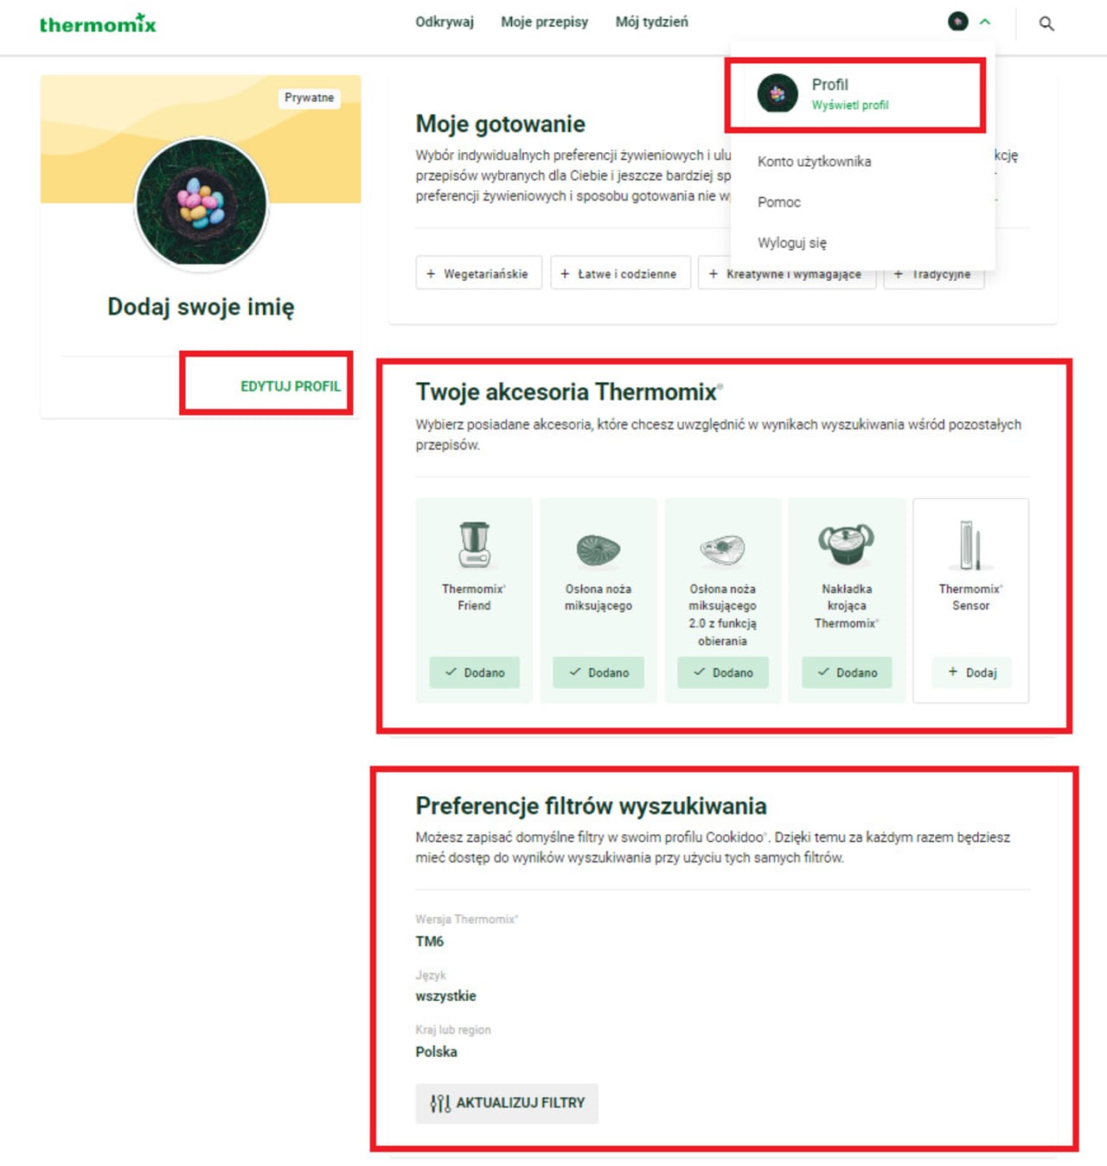The image size is (1107, 1166).
Task: Click the EDYTUJ PROFIL link
Action: coord(290,386)
